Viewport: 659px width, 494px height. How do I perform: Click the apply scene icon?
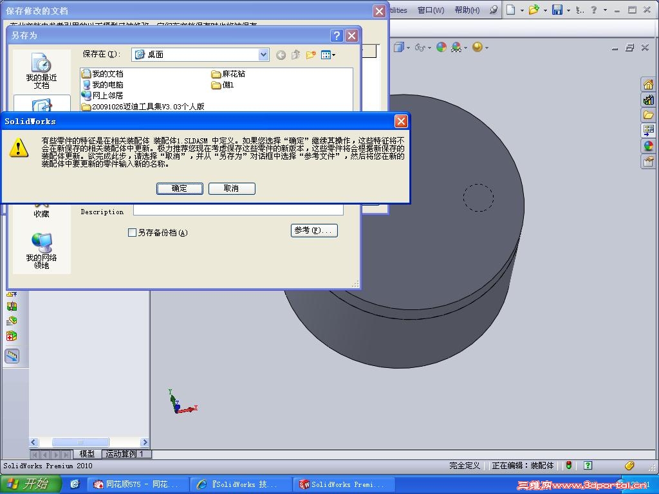(456, 47)
